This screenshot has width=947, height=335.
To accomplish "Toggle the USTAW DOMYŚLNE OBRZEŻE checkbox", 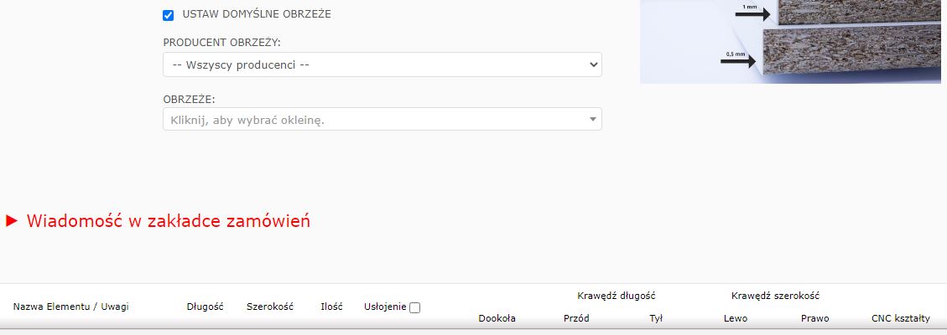I will pyautogui.click(x=169, y=15).
